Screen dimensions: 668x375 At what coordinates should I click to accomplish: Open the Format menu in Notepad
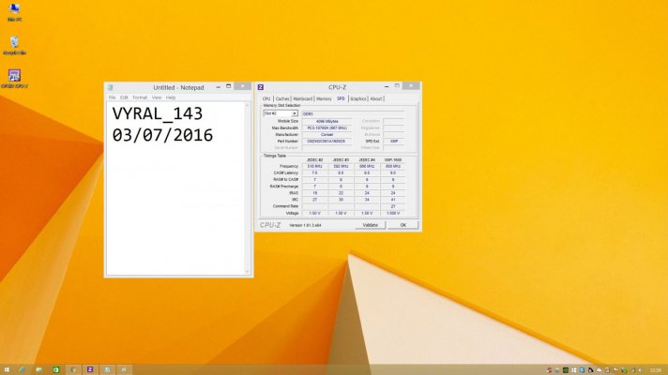tap(140, 97)
